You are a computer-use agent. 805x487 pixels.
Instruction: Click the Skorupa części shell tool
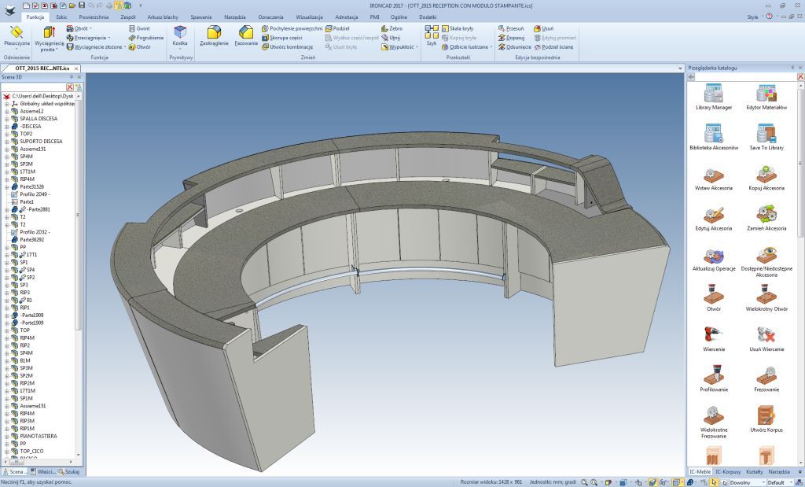click(x=286, y=38)
